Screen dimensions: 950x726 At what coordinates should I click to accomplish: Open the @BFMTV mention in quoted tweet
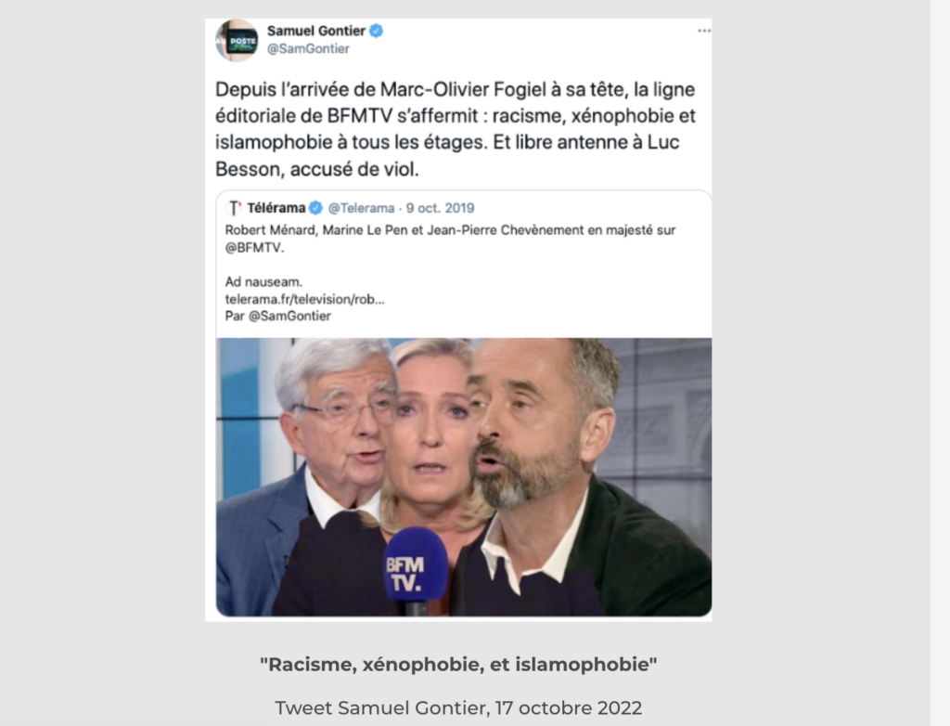point(253,248)
